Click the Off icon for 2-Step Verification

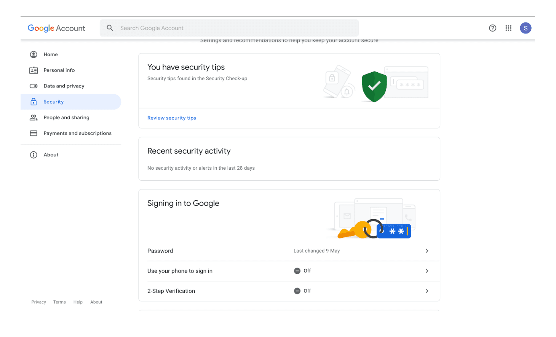click(x=297, y=291)
